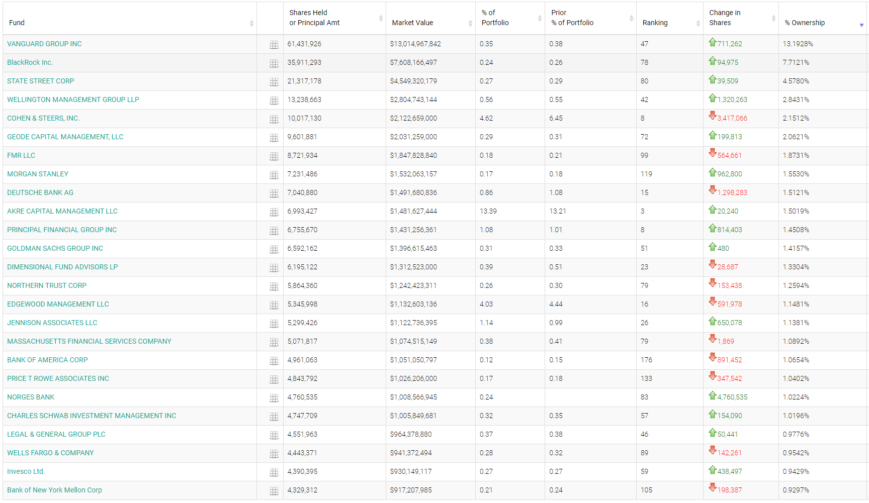Open STATE STREET CORP fund link
Image resolution: width=869 pixels, height=503 pixels.
[x=40, y=81]
